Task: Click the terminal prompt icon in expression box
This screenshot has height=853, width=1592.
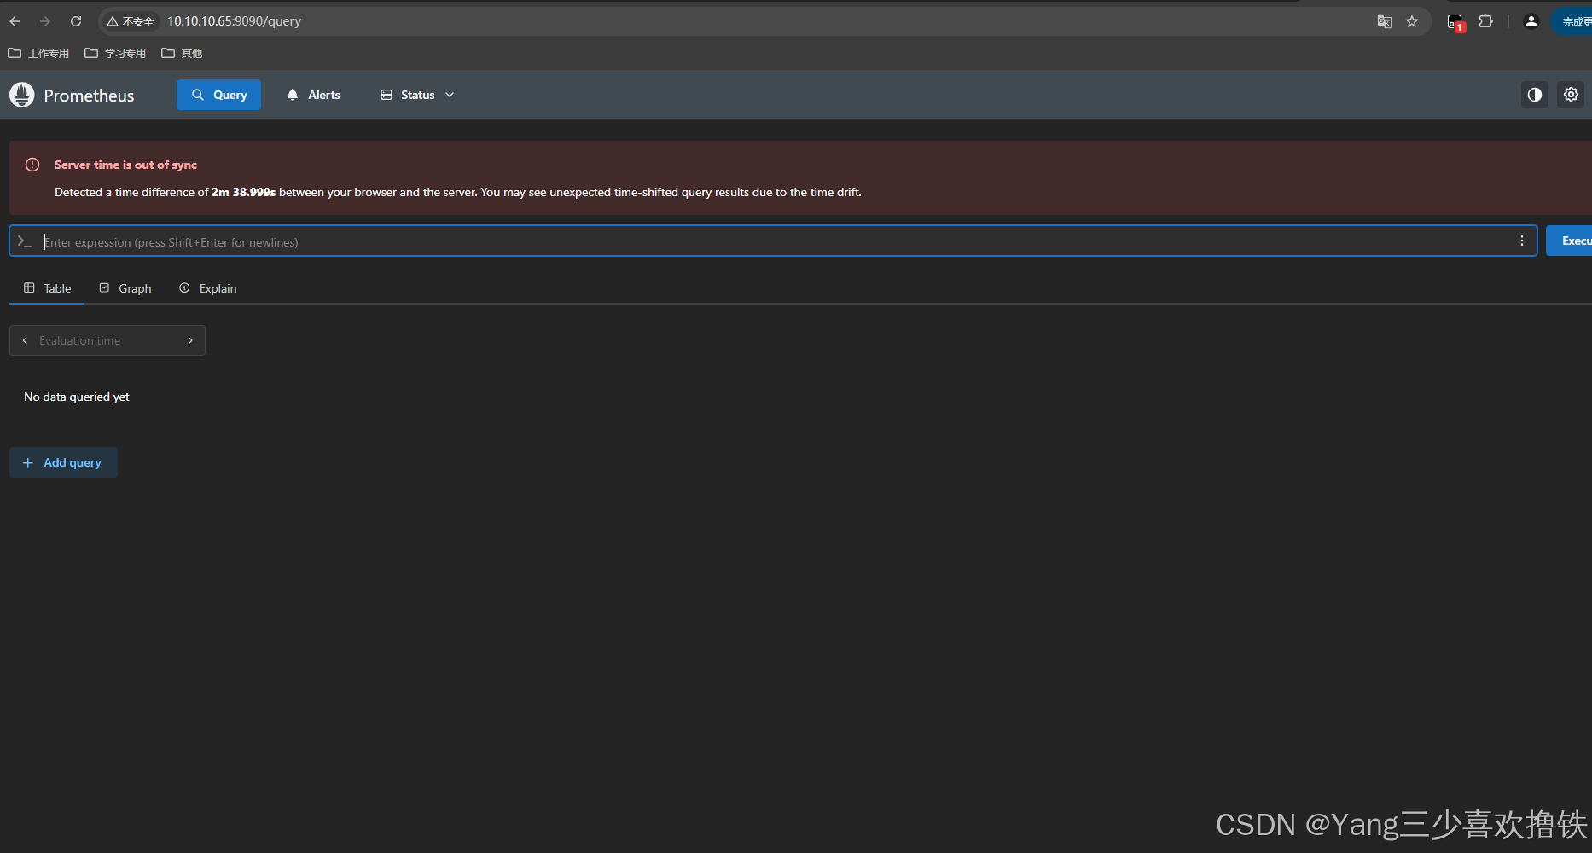Action: tap(25, 241)
